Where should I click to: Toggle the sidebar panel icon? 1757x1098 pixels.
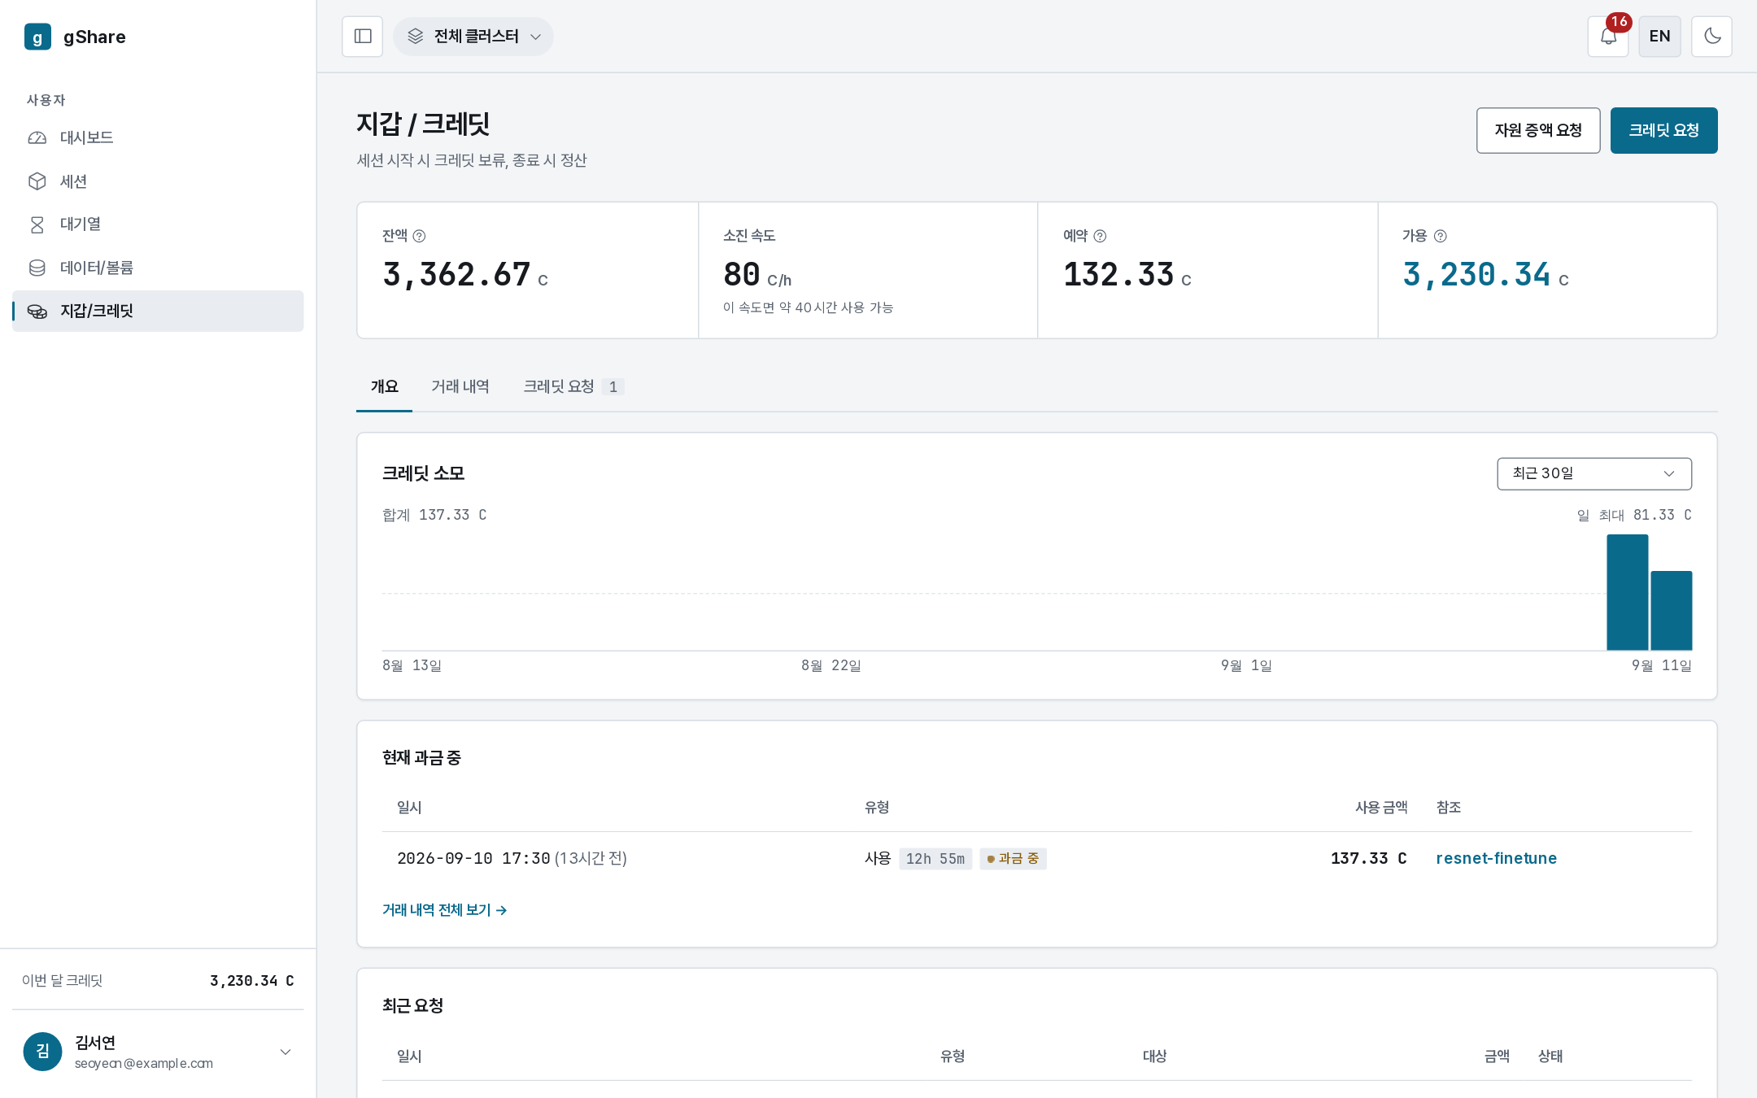[363, 37]
